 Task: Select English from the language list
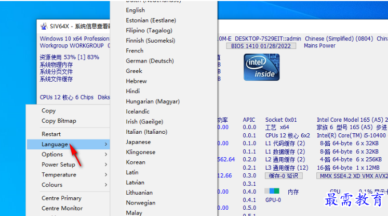[x=136, y=10]
